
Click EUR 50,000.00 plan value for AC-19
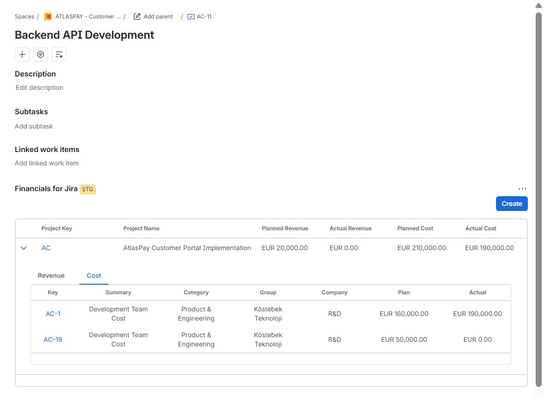(404, 340)
